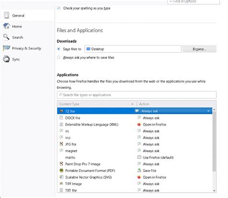This screenshot has height=198, width=228.
Task: Select Extensible Markup Language (XML) row
Action: coord(135,124)
